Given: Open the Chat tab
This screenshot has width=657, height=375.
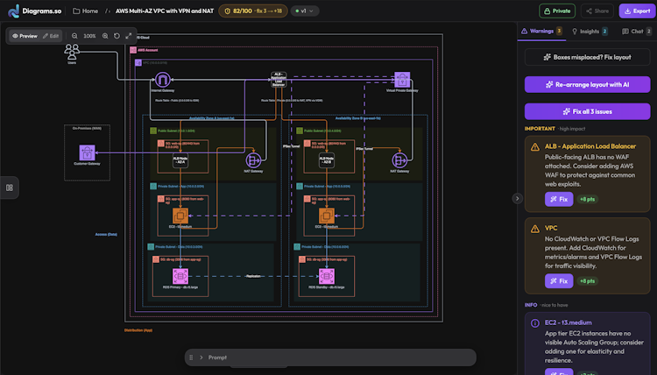Looking at the screenshot, I should [x=637, y=32].
